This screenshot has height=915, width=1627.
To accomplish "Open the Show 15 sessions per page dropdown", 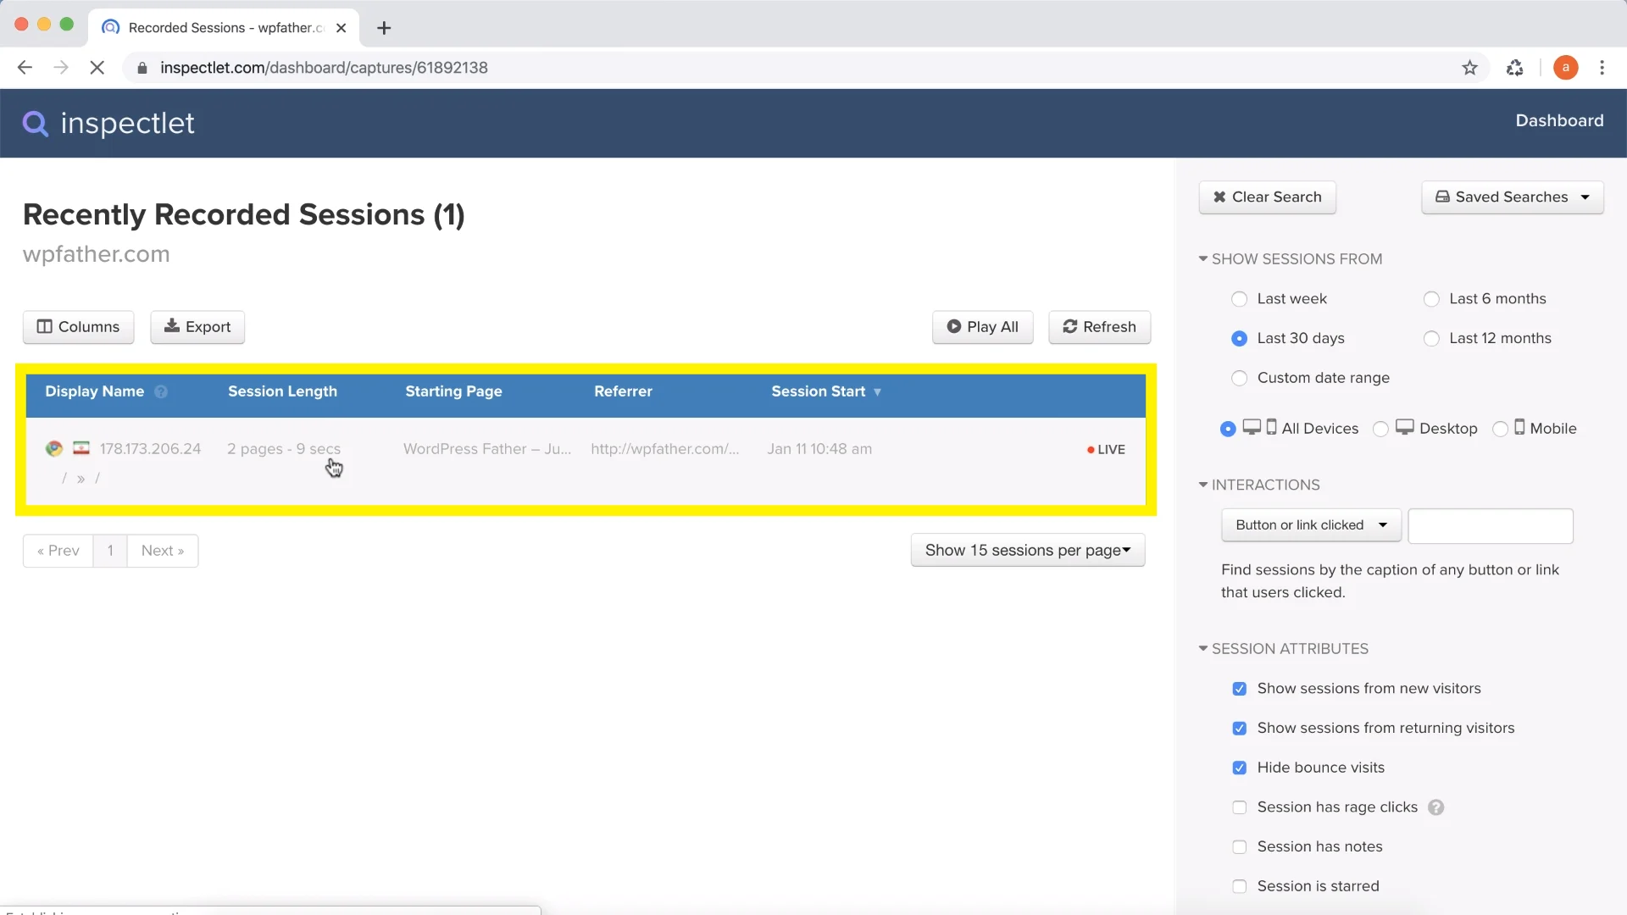I will [x=1028, y=551].
